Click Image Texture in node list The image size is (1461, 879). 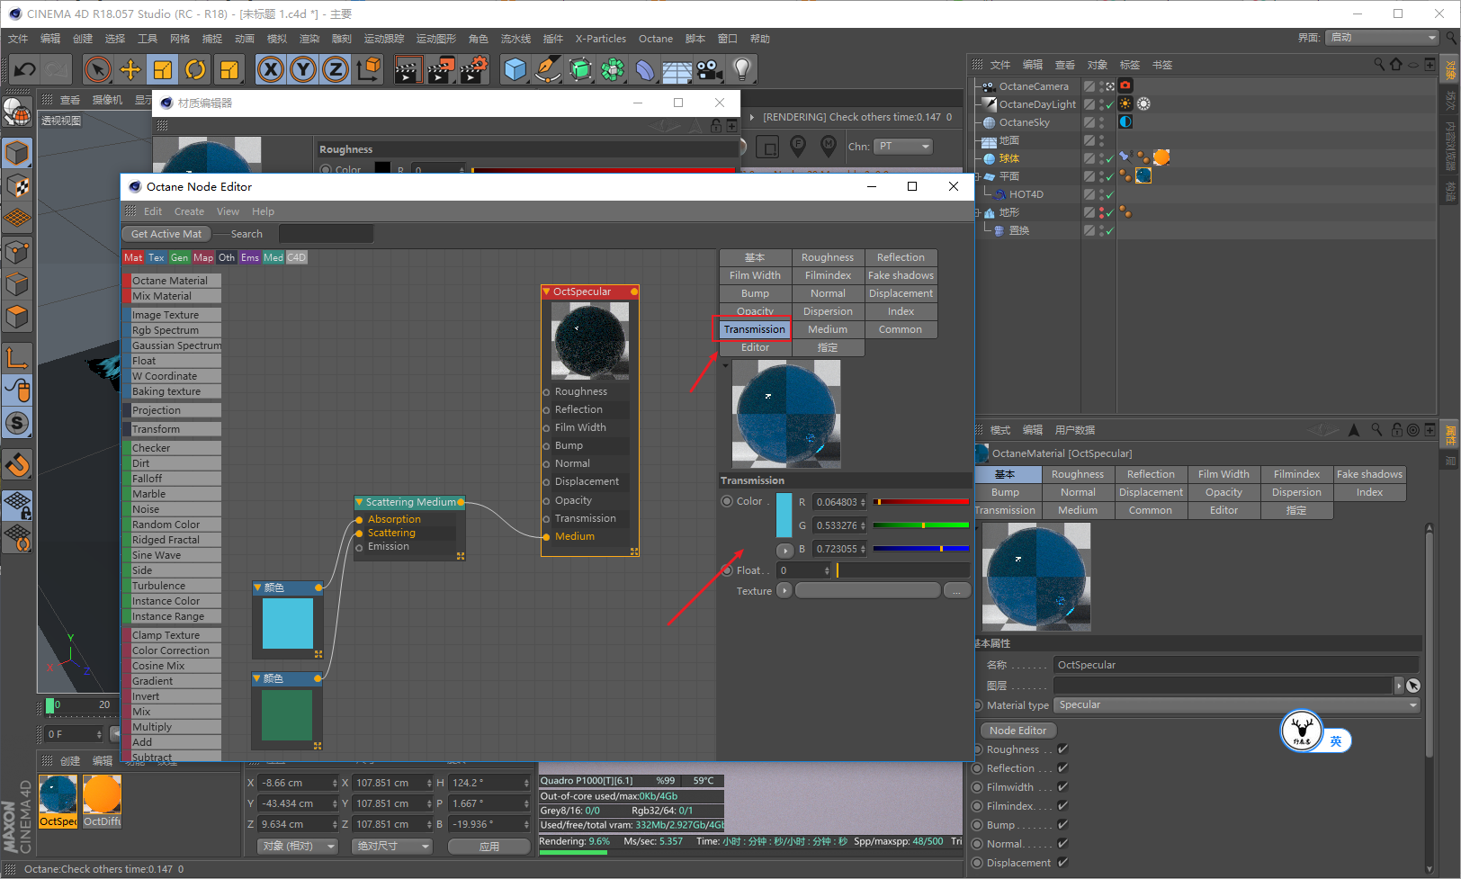(x=171, y=315)
